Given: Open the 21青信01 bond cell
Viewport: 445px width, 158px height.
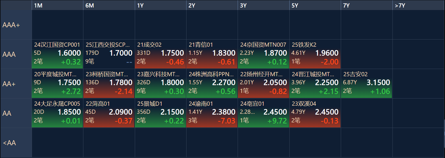Looking at the screenshot, I should [x=212, y=54].
